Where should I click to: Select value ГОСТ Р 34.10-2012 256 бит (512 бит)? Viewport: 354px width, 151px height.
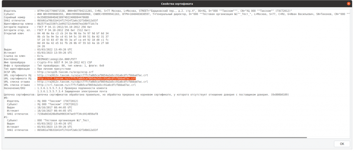coord(64,30)
